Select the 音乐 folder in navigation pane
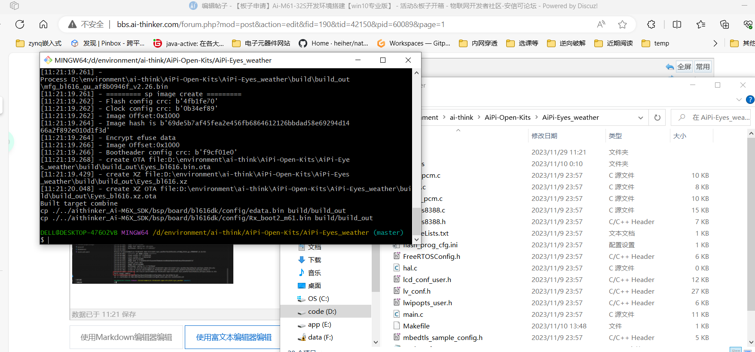 (315, 273)
